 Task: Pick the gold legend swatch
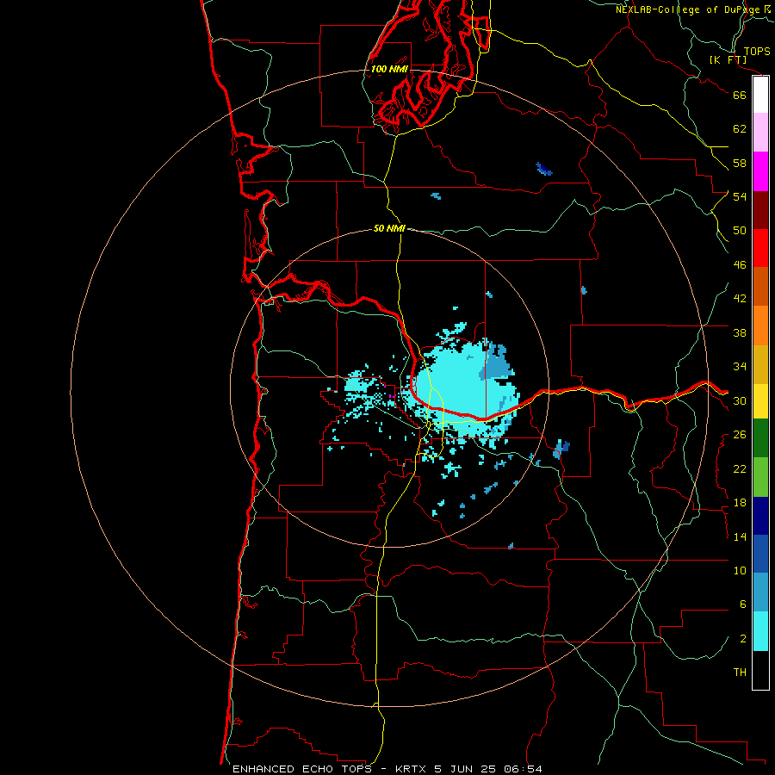[760, 364]
